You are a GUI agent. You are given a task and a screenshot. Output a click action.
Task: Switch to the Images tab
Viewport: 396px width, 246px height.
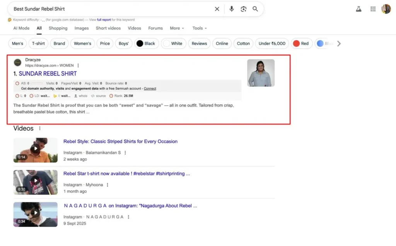[x=82, y=28]
